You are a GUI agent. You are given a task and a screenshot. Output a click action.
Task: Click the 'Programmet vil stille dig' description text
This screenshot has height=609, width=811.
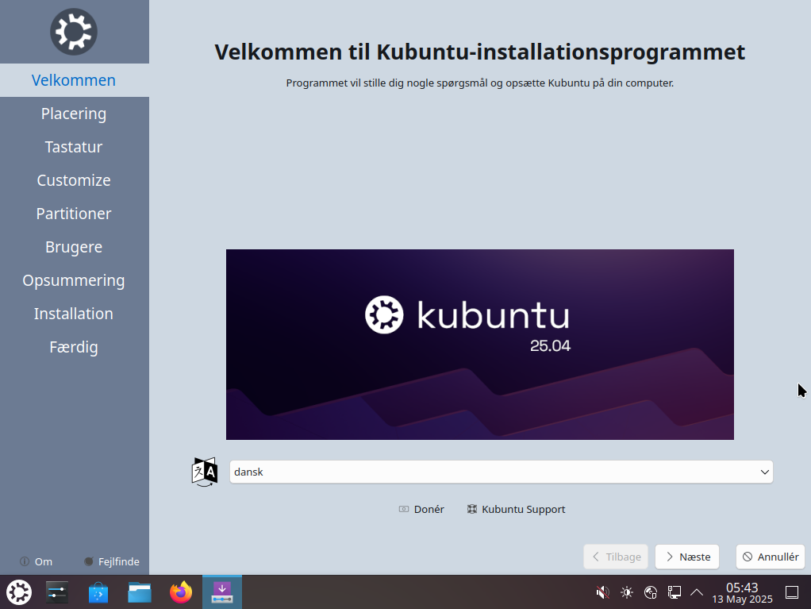coord(480,83)
